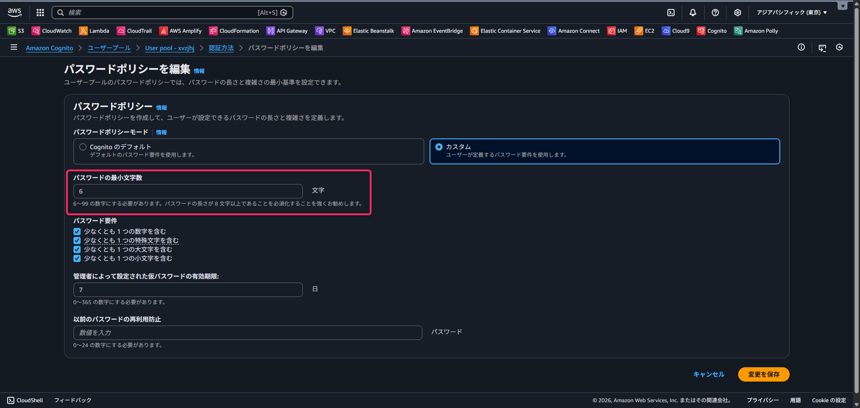Launch CloudShell from the top bar icon
This screenshot has height=408, width=860.
(x=671, y=13)
